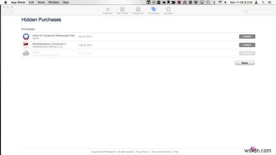Open the AirPlay display menu
The height and width of the screenshot is (155, 276).
click(202, 2)
